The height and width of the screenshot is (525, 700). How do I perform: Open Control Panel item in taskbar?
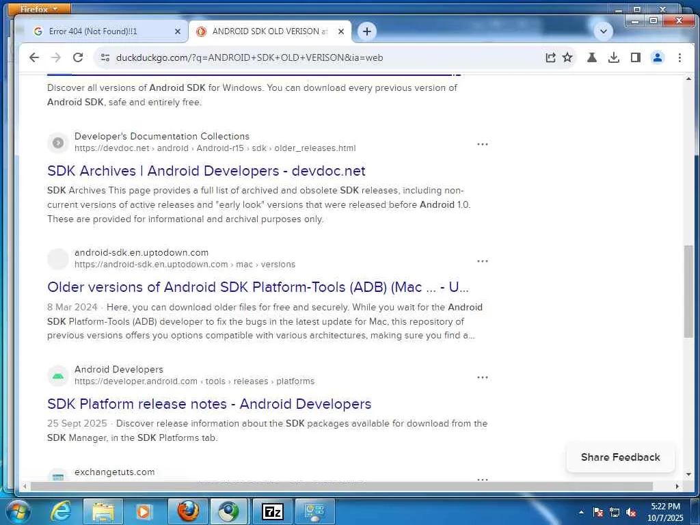click(x=314, y=511)
